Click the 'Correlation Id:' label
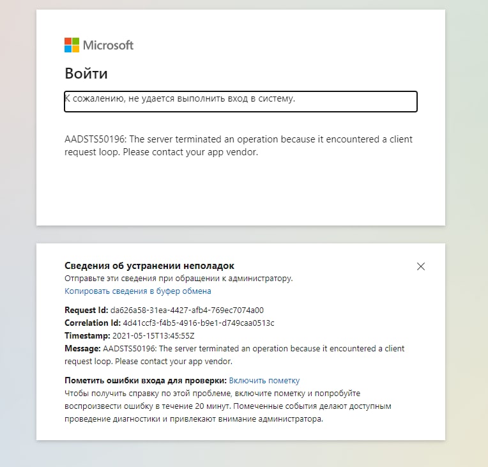 tap(93, 323)
